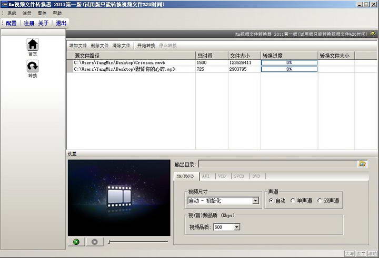Click progress bar of Crimson.rmvb row
This screenshot has height=258, width=379.
point(289,62)
